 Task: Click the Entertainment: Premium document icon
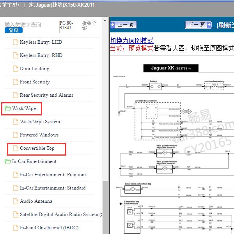point(16,175)
